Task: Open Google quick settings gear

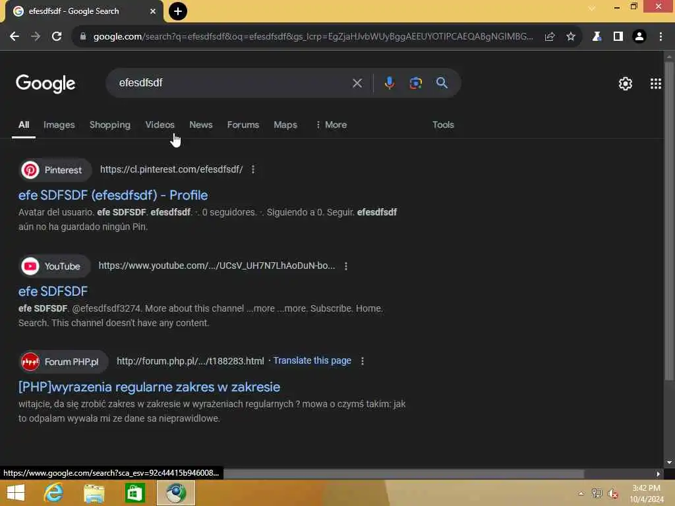Action: [626, 84]
